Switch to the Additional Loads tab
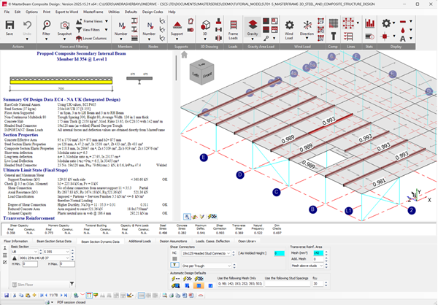438x305 pixels. [x=139, y=241]
